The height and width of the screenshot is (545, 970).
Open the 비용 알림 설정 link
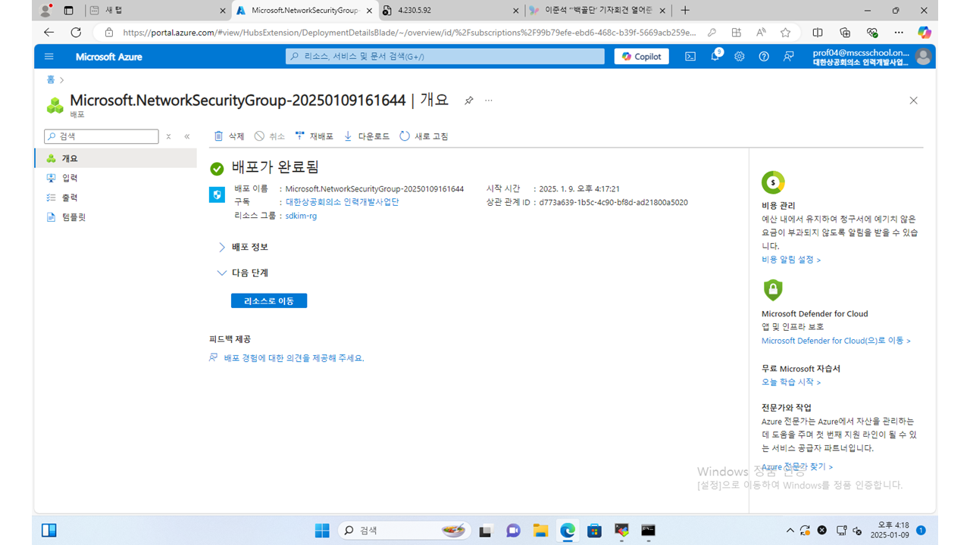791,260
